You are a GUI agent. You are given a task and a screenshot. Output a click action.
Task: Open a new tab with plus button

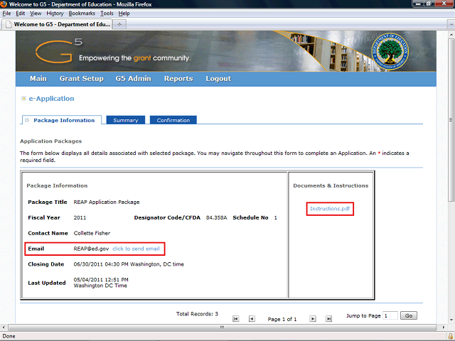[x=119, y=24]
